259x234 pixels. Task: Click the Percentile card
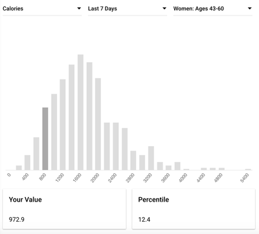194,209
